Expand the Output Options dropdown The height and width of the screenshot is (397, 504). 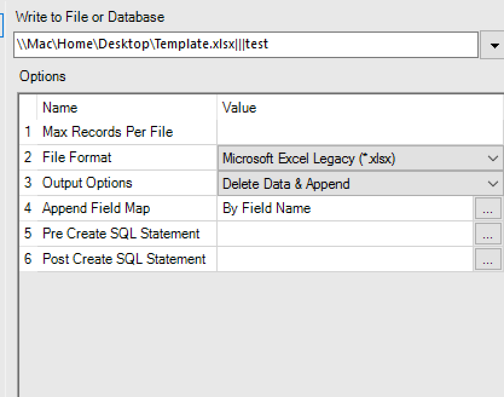[x=492, y=184]
